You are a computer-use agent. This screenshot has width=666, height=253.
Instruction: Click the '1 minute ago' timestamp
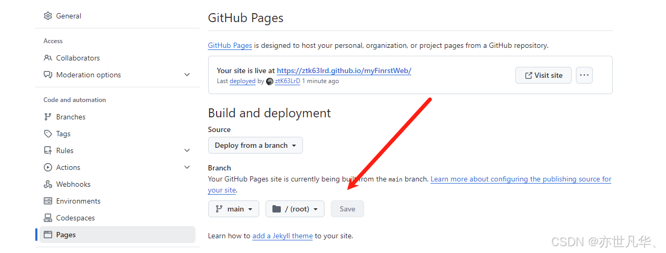[320, 81]
